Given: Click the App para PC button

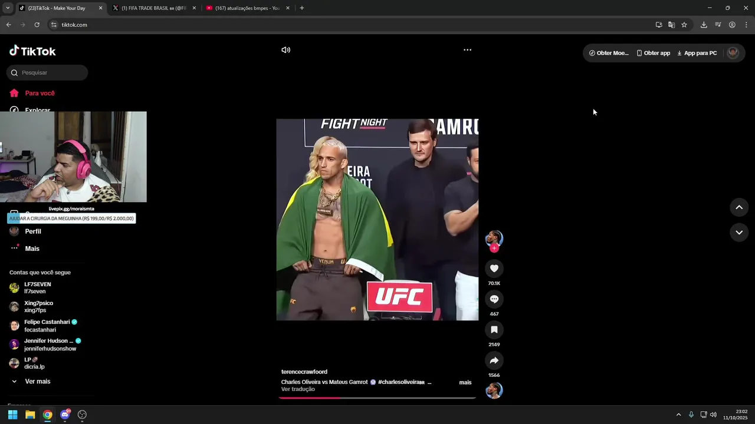Looking at the screenshot, I should pyautogui.click(x=697, y=53).
